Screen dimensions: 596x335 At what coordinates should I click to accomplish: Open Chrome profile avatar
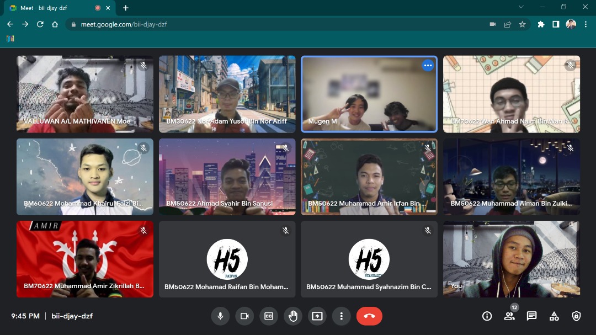571,24
